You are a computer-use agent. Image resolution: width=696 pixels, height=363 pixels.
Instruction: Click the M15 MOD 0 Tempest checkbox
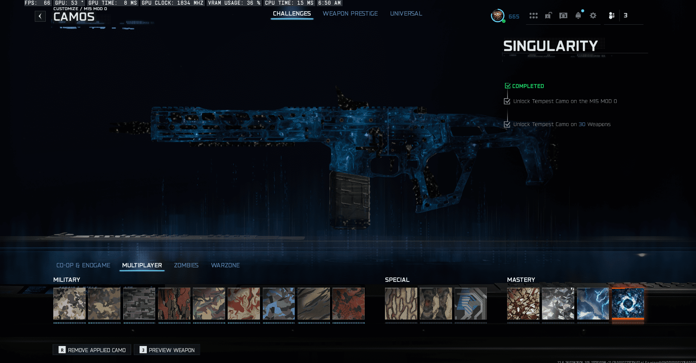click(x=507, y=101)
